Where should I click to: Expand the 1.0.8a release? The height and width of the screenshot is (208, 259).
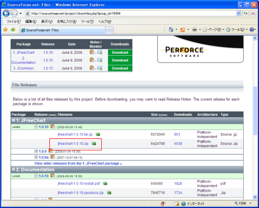coord(36,157)
